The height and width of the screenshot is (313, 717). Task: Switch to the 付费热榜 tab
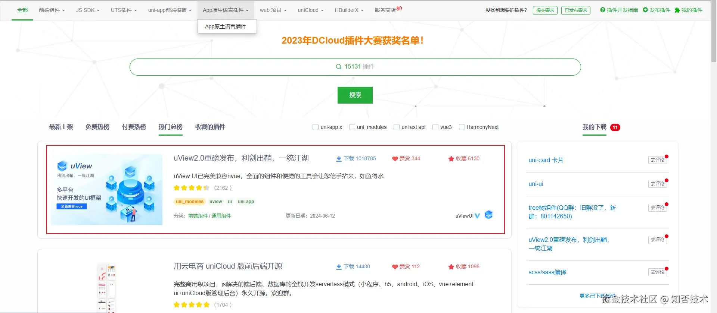(x=134, y=127)
